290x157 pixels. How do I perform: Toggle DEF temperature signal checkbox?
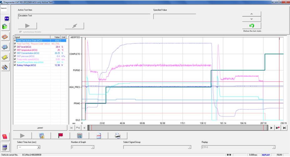(x=15, y=50)
